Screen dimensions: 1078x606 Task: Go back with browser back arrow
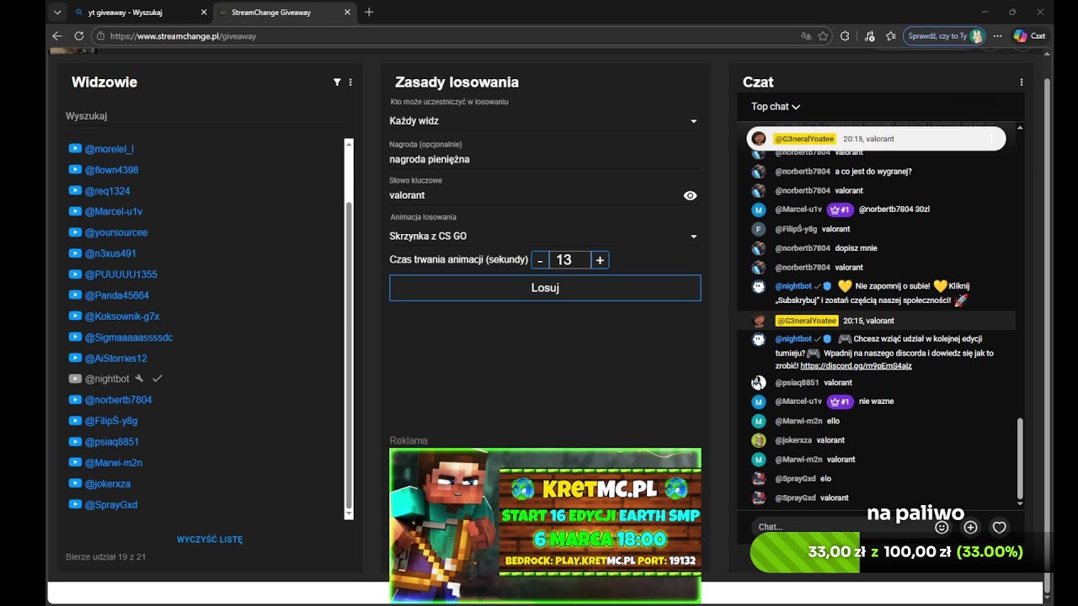[57, 36]
